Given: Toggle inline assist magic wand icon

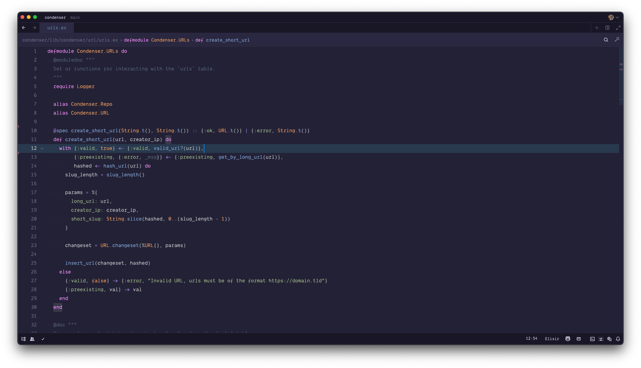Looking at the screenshot, I should pos(617,40).
